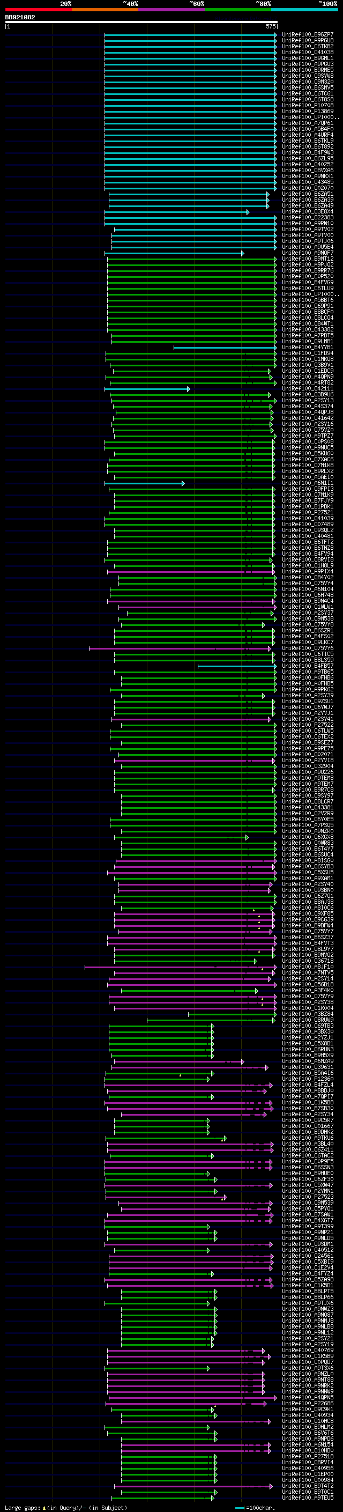Open the UniRef100_C6TLW5 hit label
Viewport: 343px width, 1512px height.
tap(308, 731)
